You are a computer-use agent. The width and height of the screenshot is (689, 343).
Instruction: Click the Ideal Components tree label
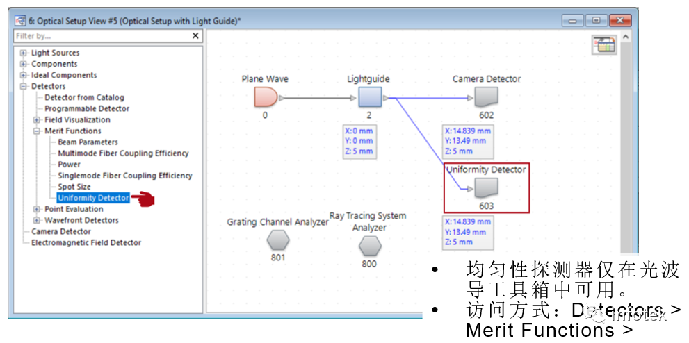[64, 75]
